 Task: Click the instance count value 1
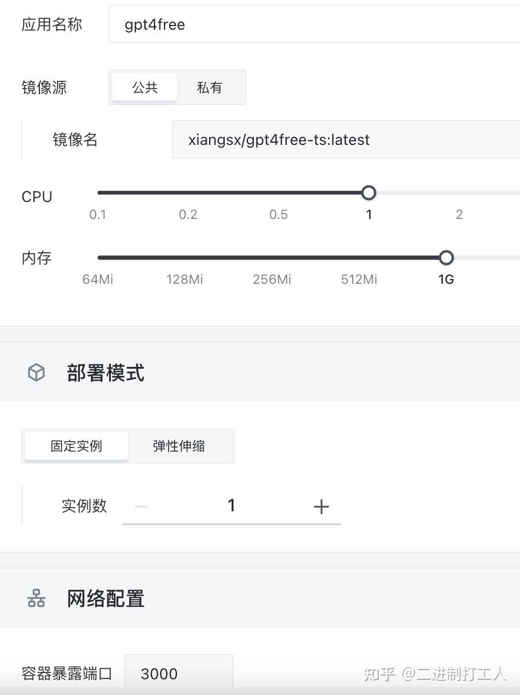pyautogui.click(x=231, y=505)
